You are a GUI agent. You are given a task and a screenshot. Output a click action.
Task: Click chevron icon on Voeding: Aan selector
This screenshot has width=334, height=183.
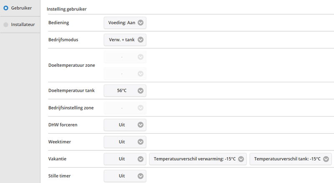(141, 23)
